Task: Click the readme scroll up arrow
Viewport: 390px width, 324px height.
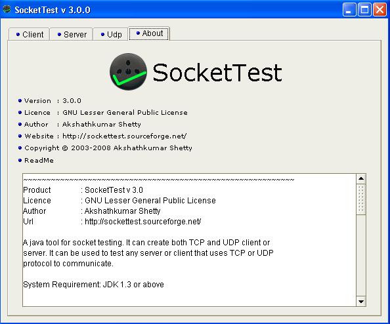Action: point(361,178)
